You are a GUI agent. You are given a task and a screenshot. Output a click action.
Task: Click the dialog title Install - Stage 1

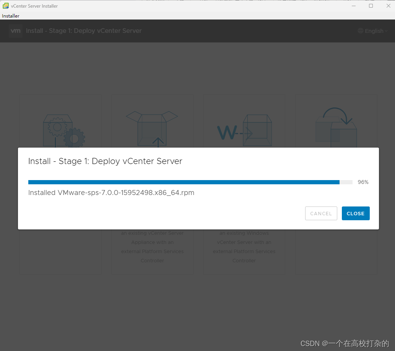click(x=105, y=161)
